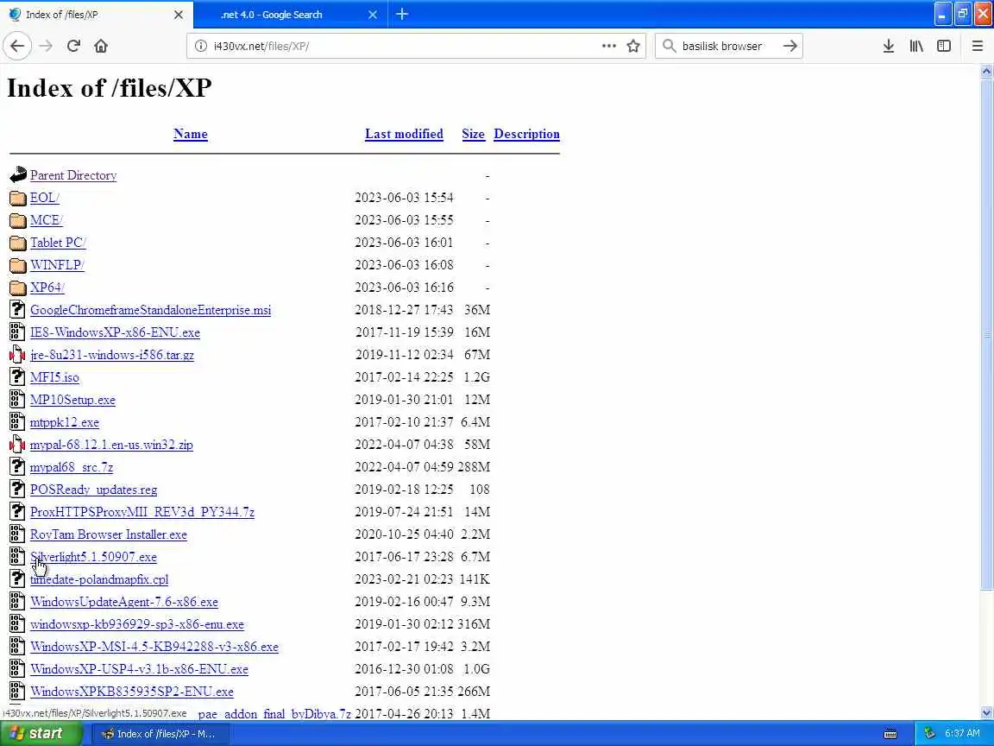The height and width of the screenshot is (746, 994).
Task: Click the vertical scrollbar up arrow
Action: click(986, 71)
